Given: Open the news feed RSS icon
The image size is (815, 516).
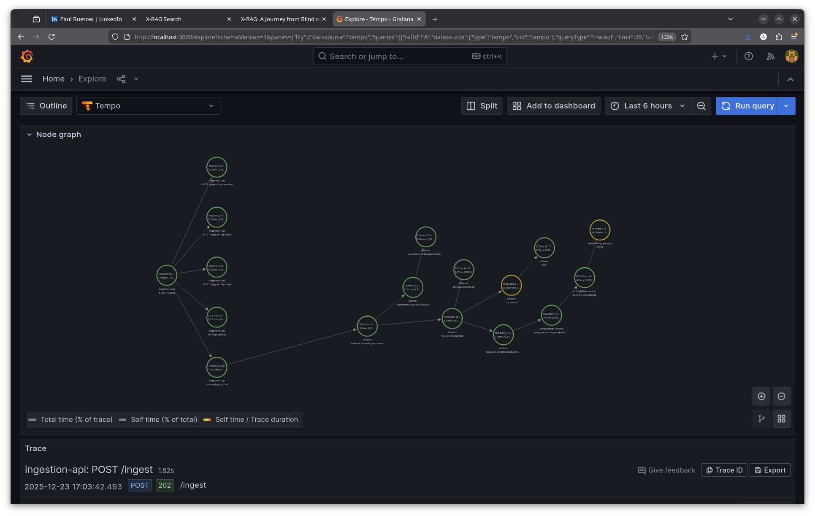Looking at the screenshot, I should coord(770,56).
